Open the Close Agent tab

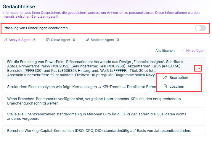pos(61,40)
